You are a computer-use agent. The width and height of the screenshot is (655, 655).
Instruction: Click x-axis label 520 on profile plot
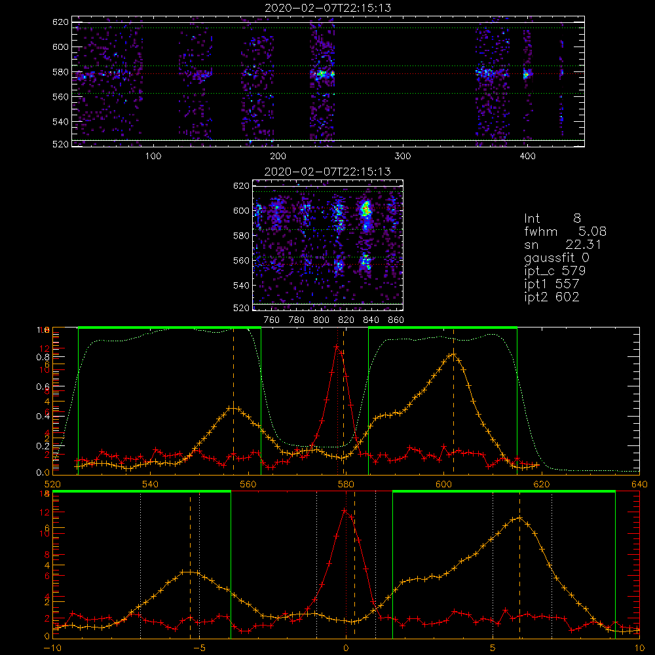52,484
